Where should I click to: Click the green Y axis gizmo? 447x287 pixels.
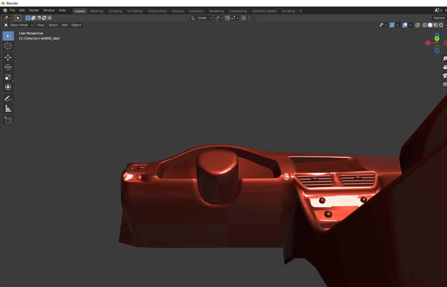[437, 39]
